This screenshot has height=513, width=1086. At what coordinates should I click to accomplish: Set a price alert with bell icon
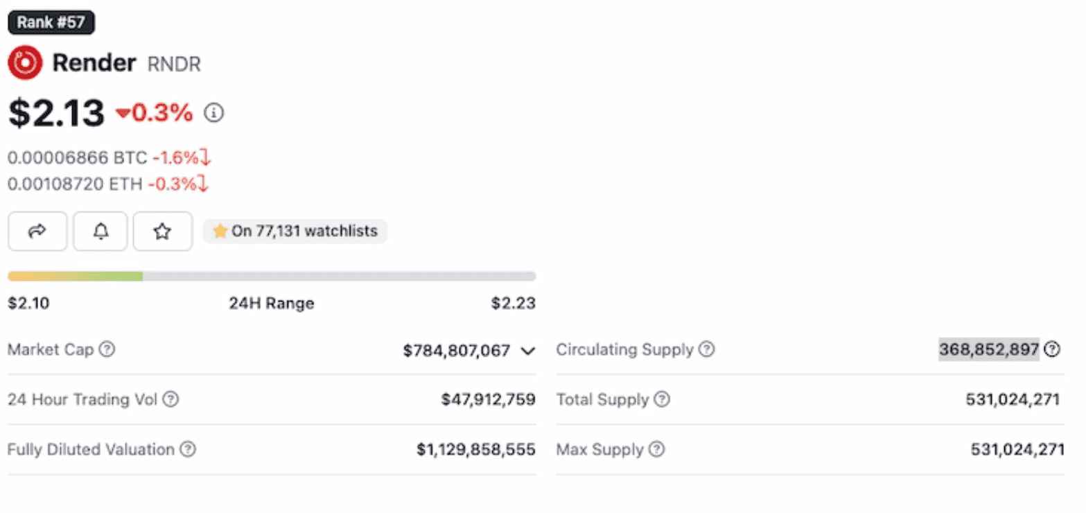100,232
